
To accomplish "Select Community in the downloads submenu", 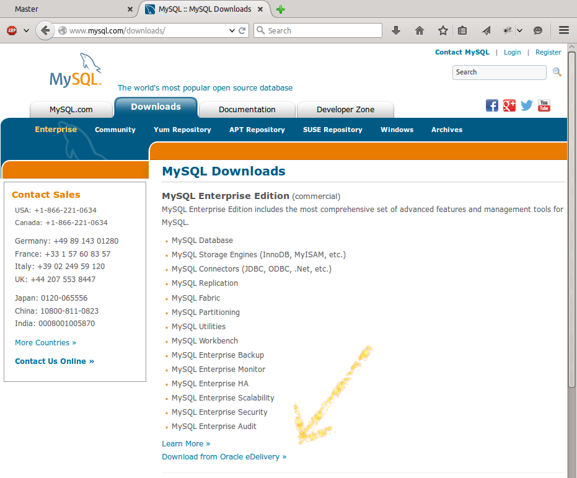I will [115, 130].
